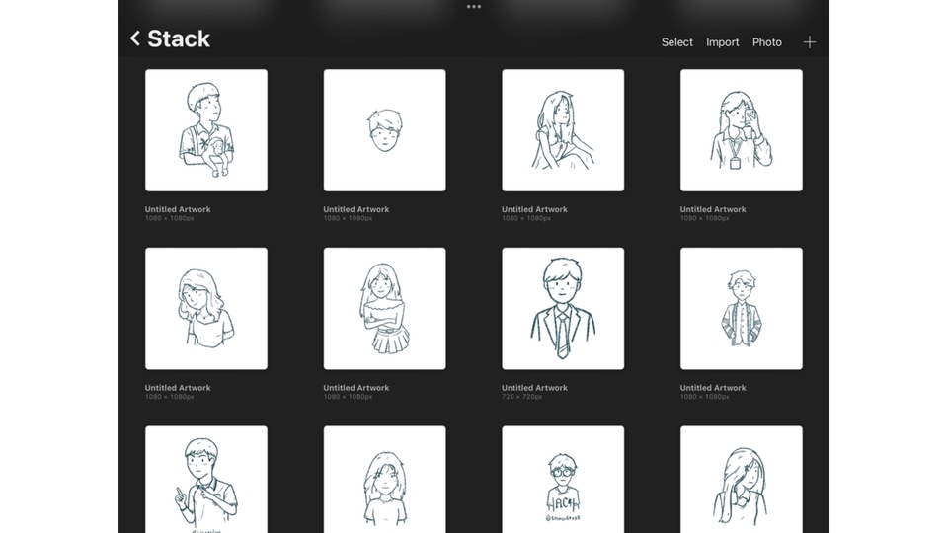Click the Stack title text
This screenshot has width=948, height=533.
point(179,39)
